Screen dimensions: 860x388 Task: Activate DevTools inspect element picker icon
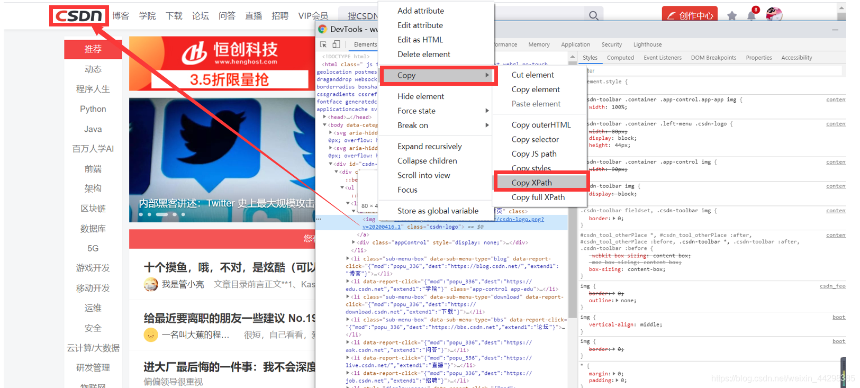(323, 44)
